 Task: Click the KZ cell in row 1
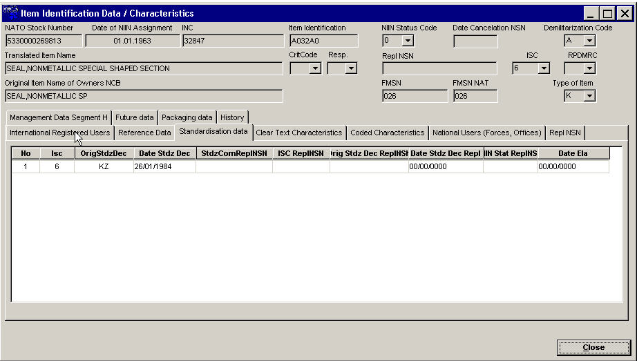104,166
